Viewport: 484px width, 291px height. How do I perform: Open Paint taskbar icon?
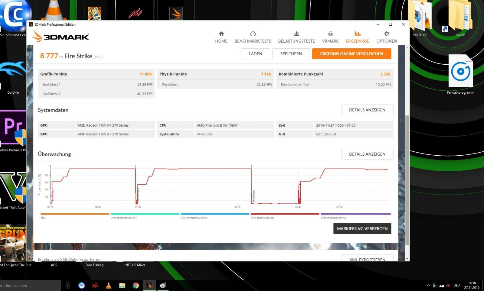tap(163, 286)
